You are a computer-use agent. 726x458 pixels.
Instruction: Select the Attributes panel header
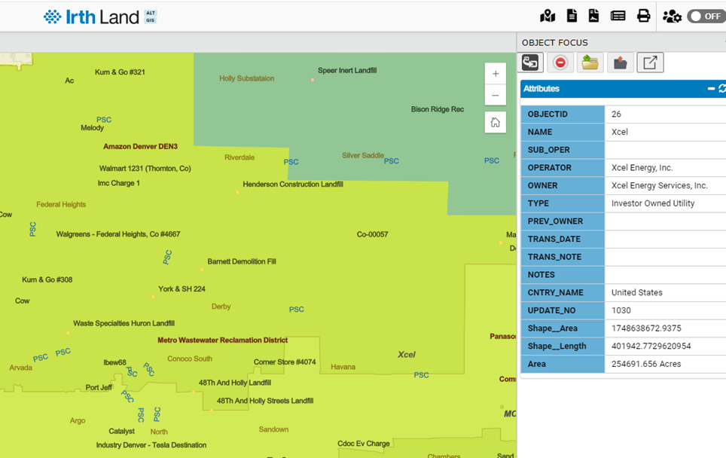[624, 88]
